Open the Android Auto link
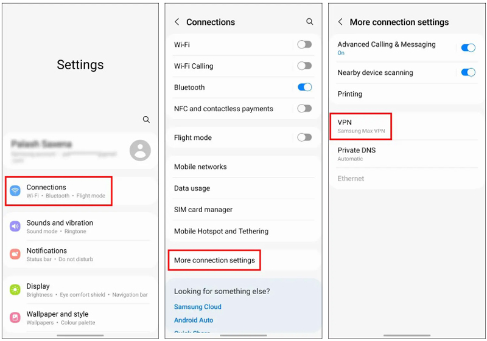487x341 pixels. pos(194,320)
